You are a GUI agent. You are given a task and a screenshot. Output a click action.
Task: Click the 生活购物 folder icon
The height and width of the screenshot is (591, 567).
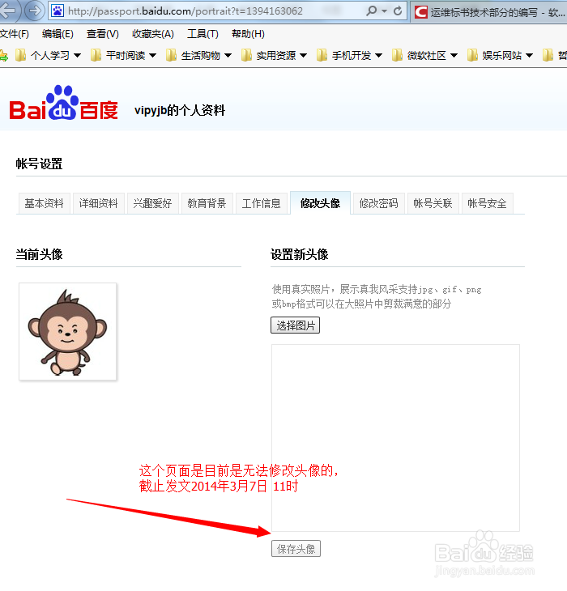click(x=171, y=55)
